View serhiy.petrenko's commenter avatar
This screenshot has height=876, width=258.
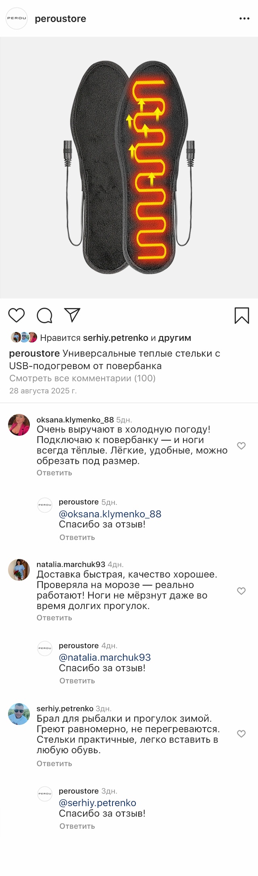(x=19, y=714)
